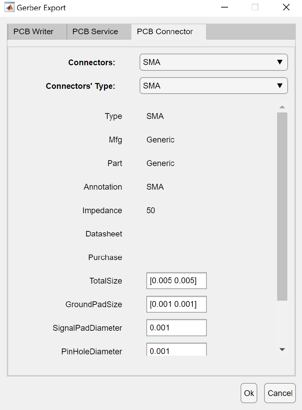Focus the GroundPadSize text box
Image resolution: width=302 pixels, height=410 pixels.
176,304
